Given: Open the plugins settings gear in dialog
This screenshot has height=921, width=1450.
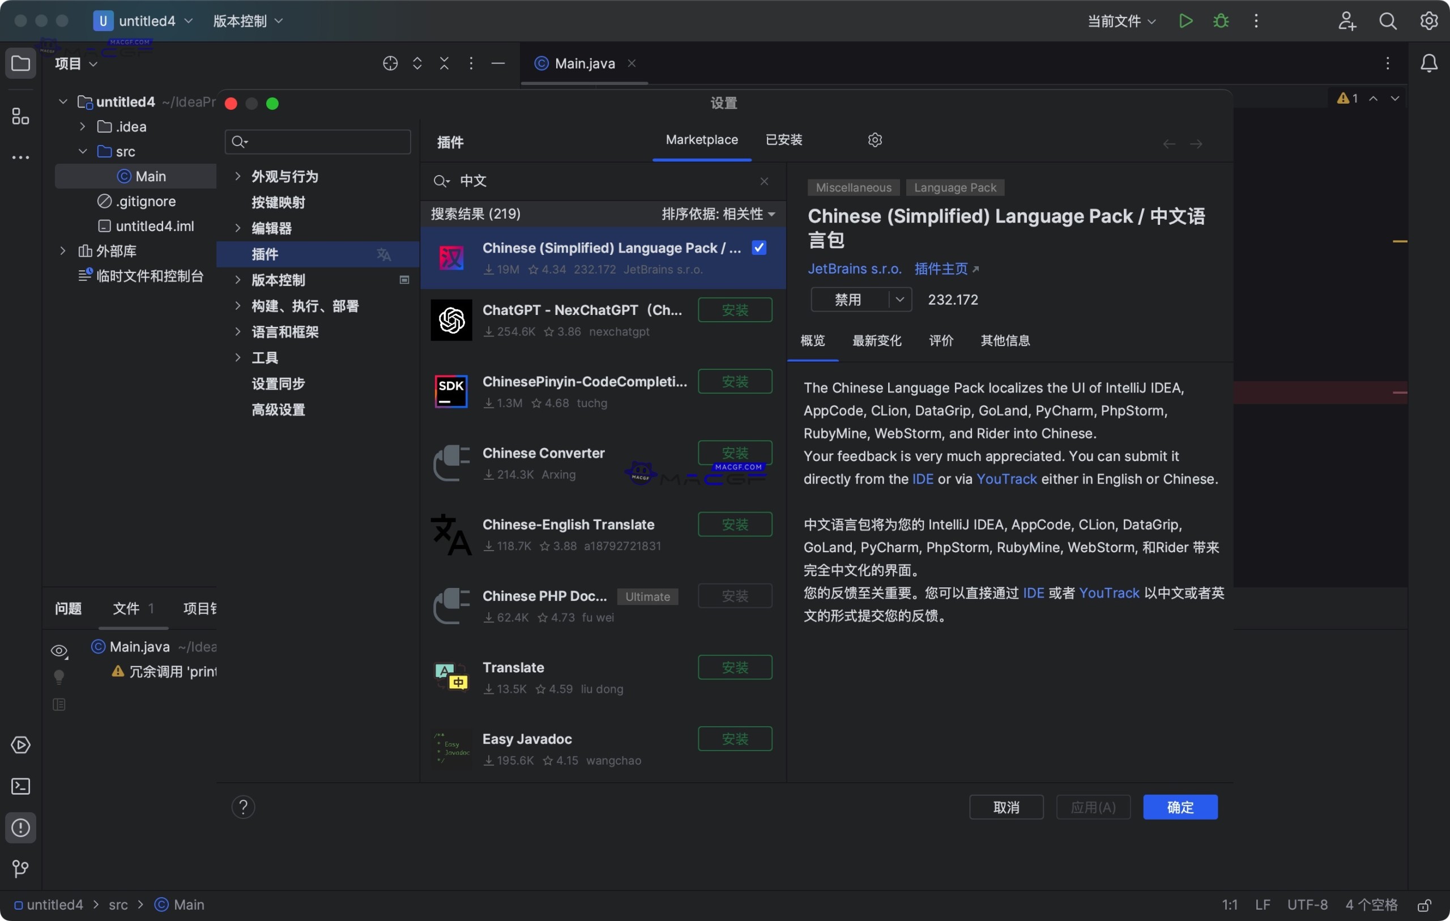Looking at the screenshot, I should pyautogui.click(x=875, y=139).
